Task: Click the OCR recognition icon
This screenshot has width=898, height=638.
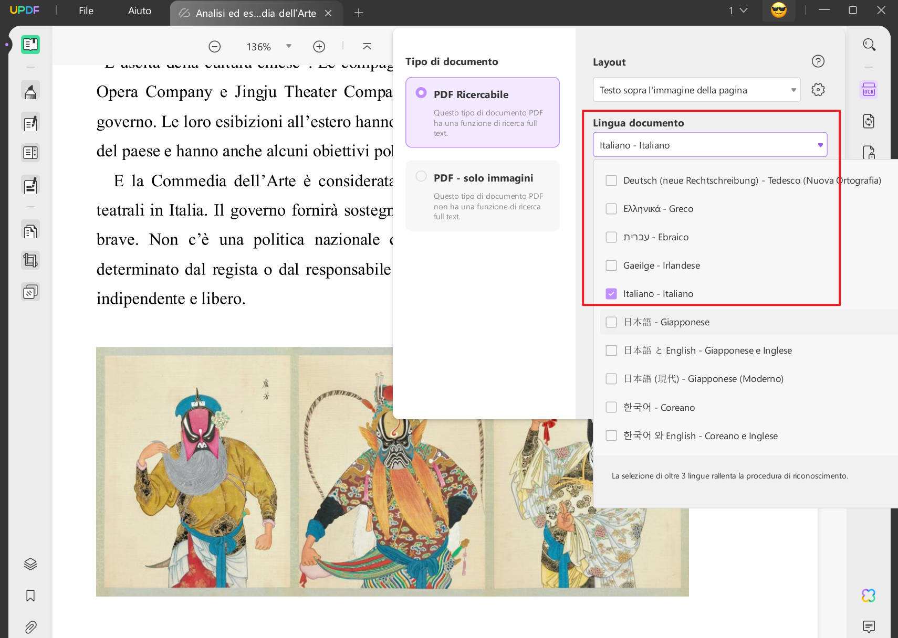Action: 869,90
